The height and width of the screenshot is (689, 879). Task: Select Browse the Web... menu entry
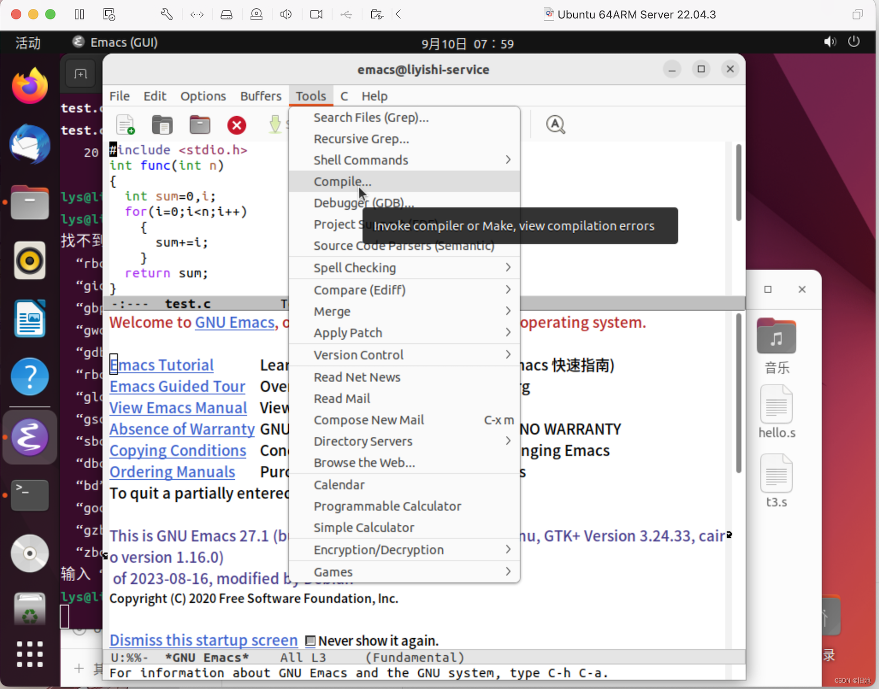click(405, 463)
